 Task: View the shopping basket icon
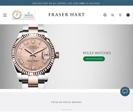[x=128, y=15]
